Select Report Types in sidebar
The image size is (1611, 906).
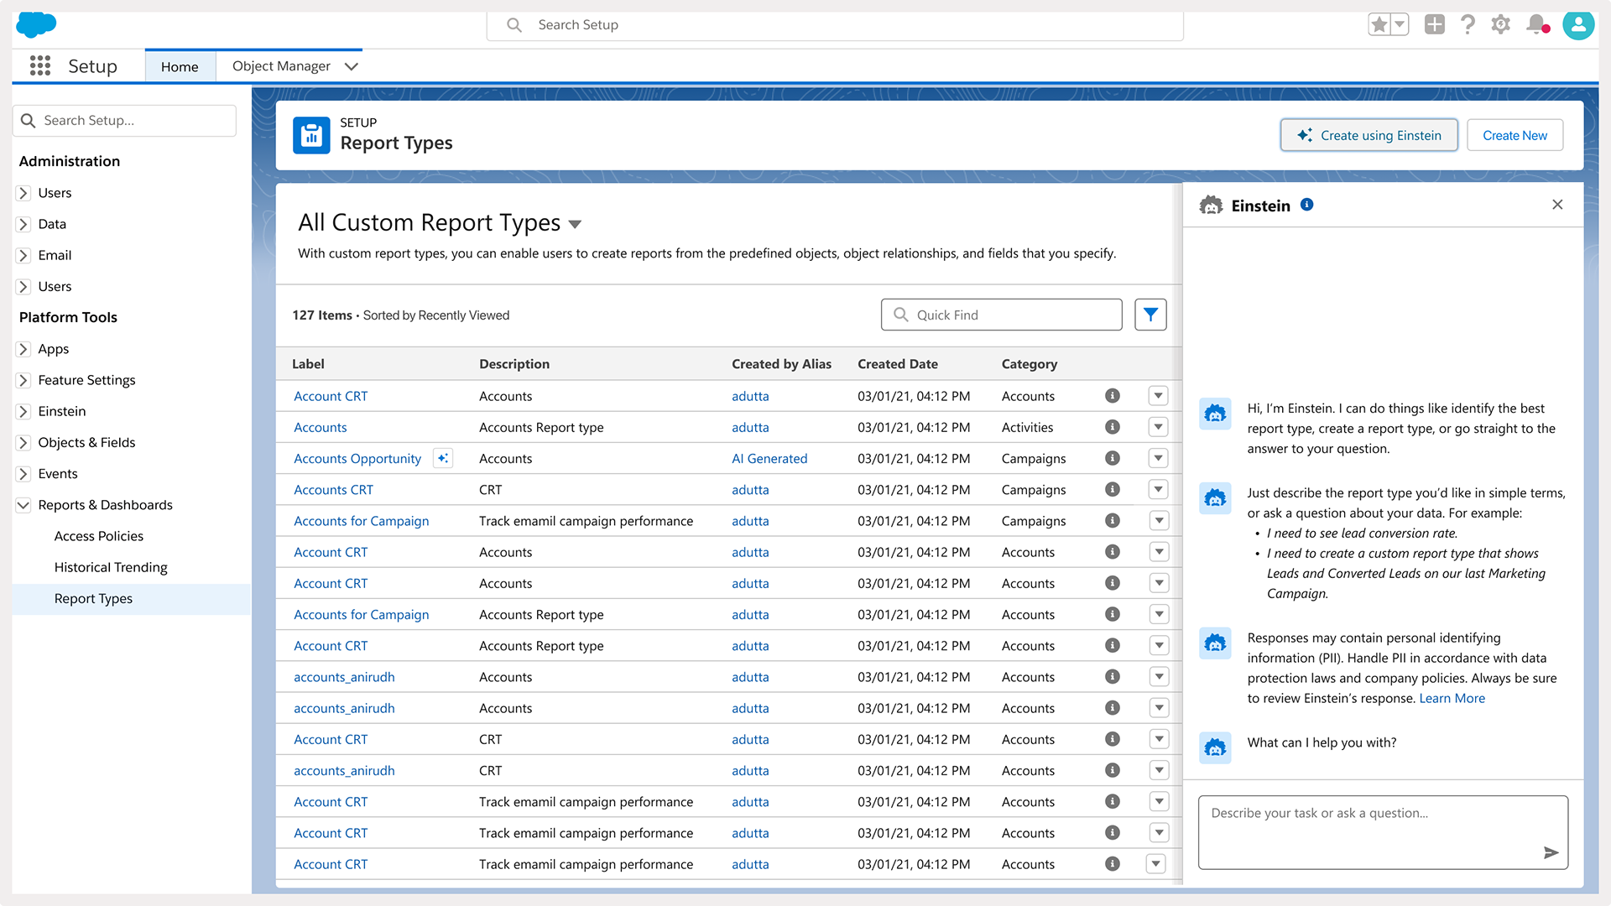(x=131, y=599)
